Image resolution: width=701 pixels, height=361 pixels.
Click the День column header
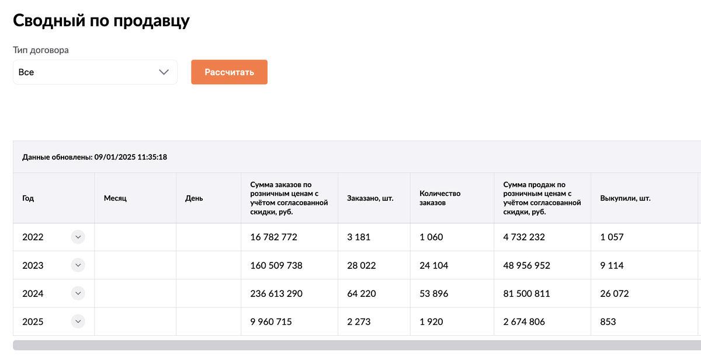coord(194,198)
